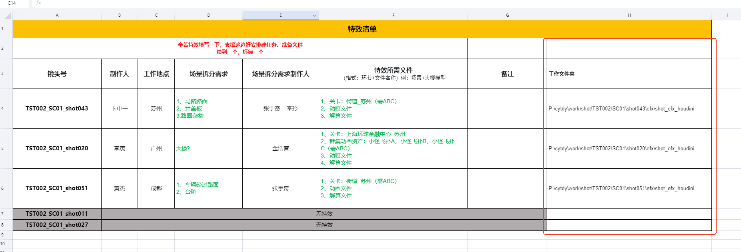Click the 镜头号 header cell
This screenshot has height=252, width=741.
[57, 74]
